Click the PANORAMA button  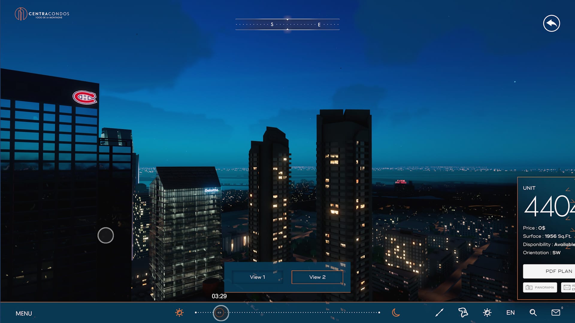click(540, 287)
